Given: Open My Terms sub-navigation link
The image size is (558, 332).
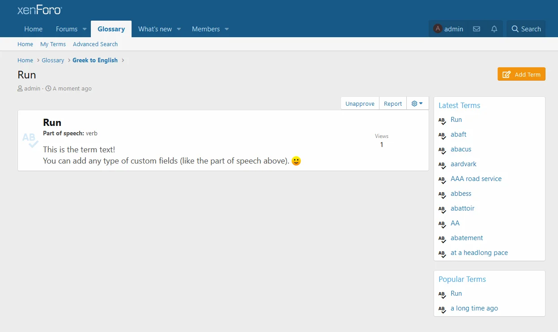Looking at the screenshot, I should [x=53, y=44].
